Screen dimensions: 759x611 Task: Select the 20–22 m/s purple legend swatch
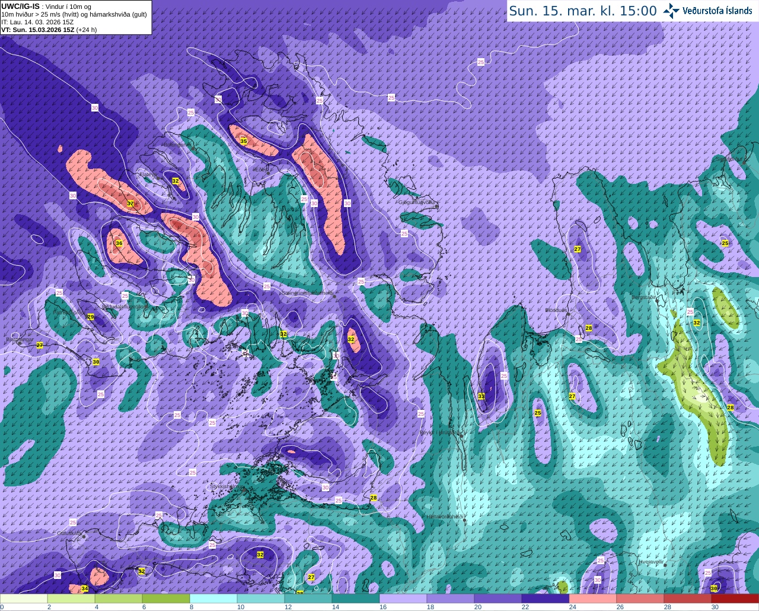tap(498, 599)
